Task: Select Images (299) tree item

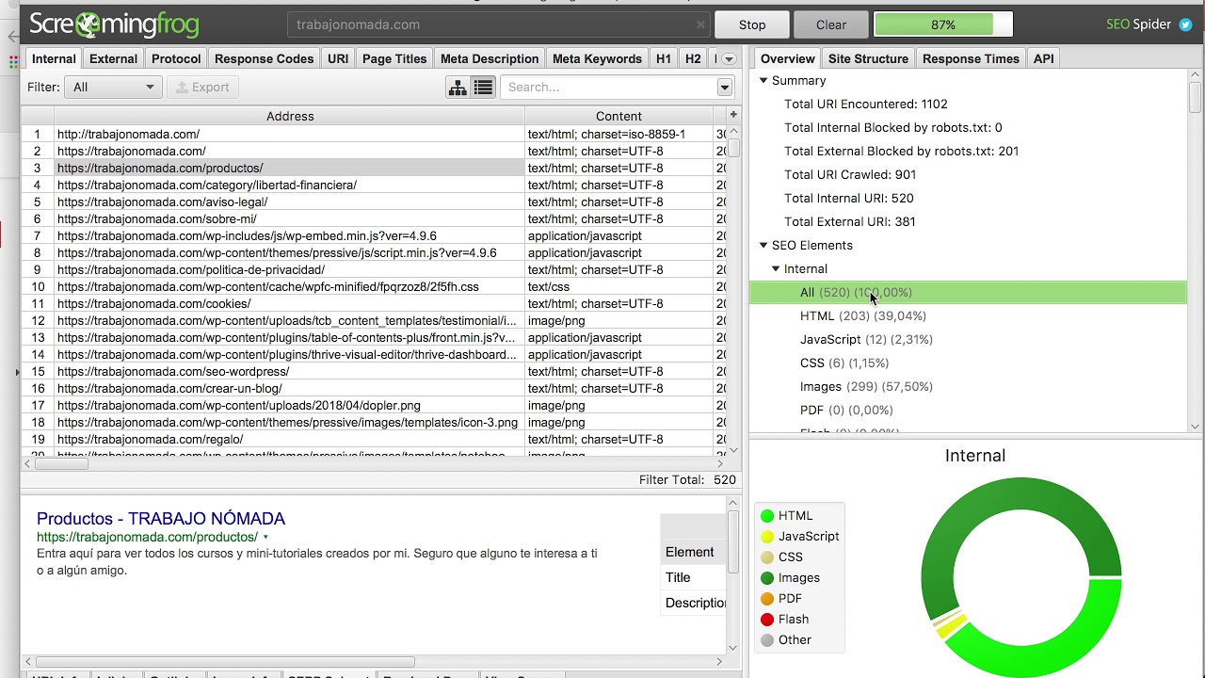Action: pos(866,387)
